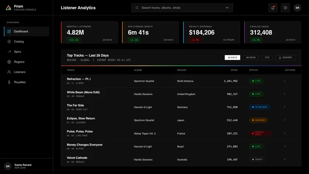Click LIVE status of Refraction — Pt. I
Screen dimensions: 309x174
[x=256, y=81]
